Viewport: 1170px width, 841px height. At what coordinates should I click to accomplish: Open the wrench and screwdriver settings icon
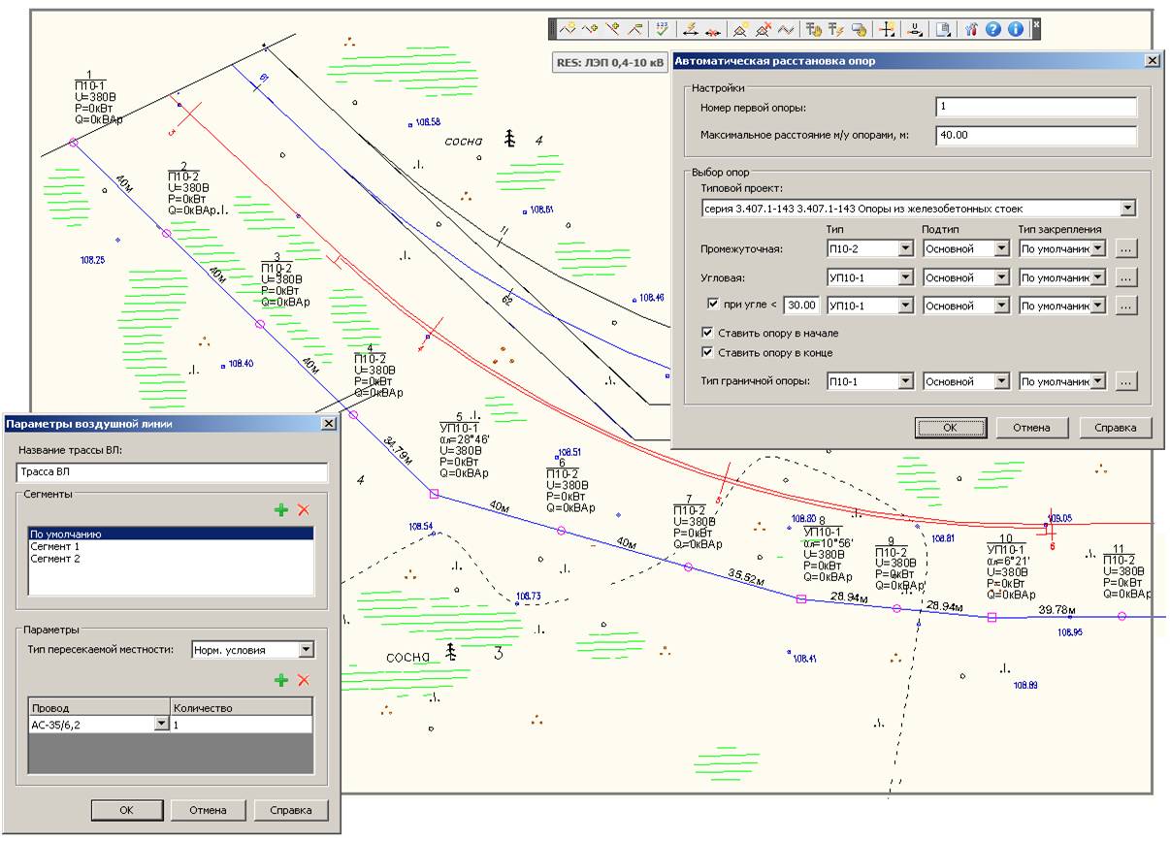[x=971, y=29]
